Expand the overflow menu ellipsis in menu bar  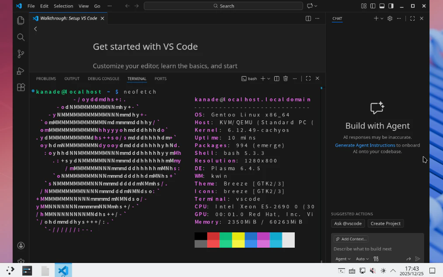coord(109,6)
